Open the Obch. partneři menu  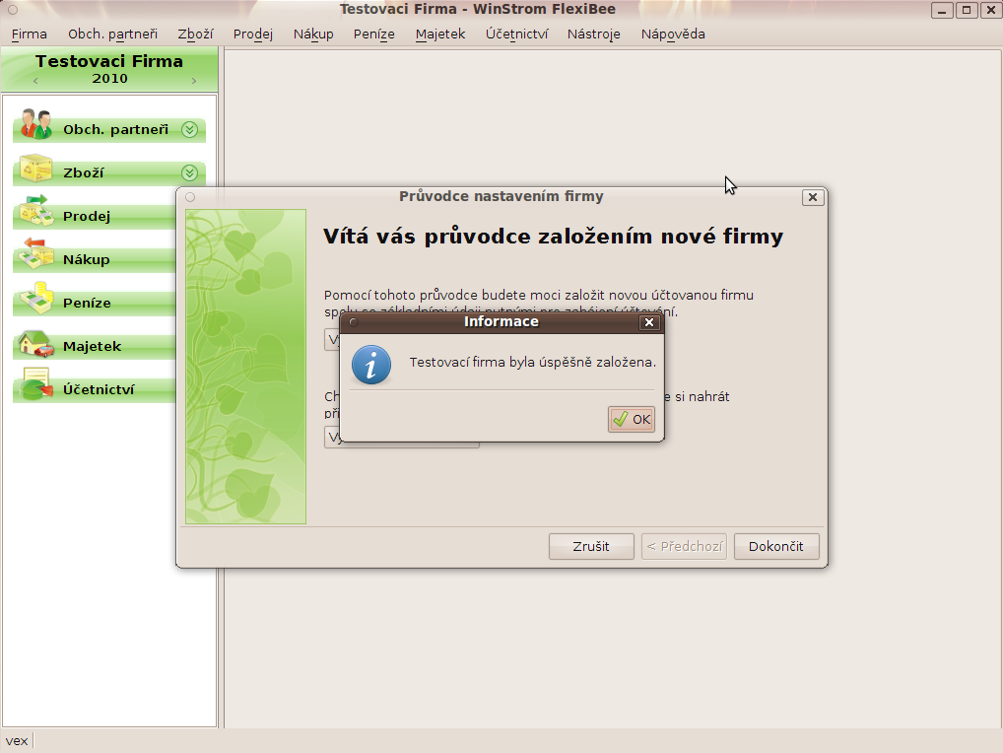click(112, 34)
